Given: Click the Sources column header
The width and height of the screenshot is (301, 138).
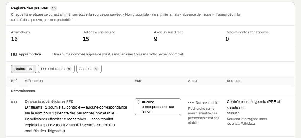Looking at the screenshot, I should (x=234, y=81).
